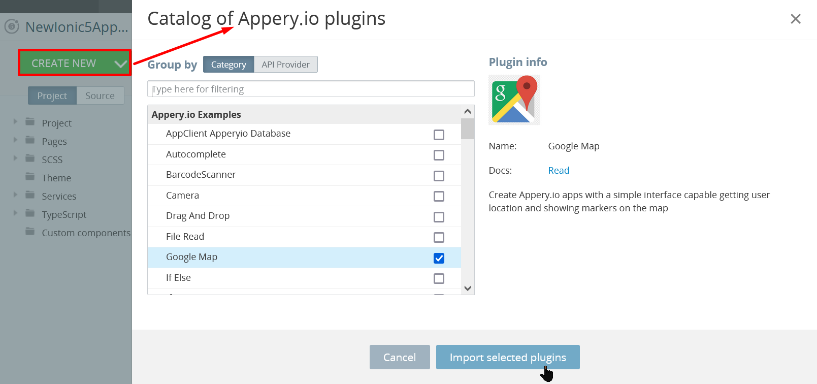The width and height of the screenshot is (817, 384).
Task: Click the Theme folder icon
Action: point(30,177)
